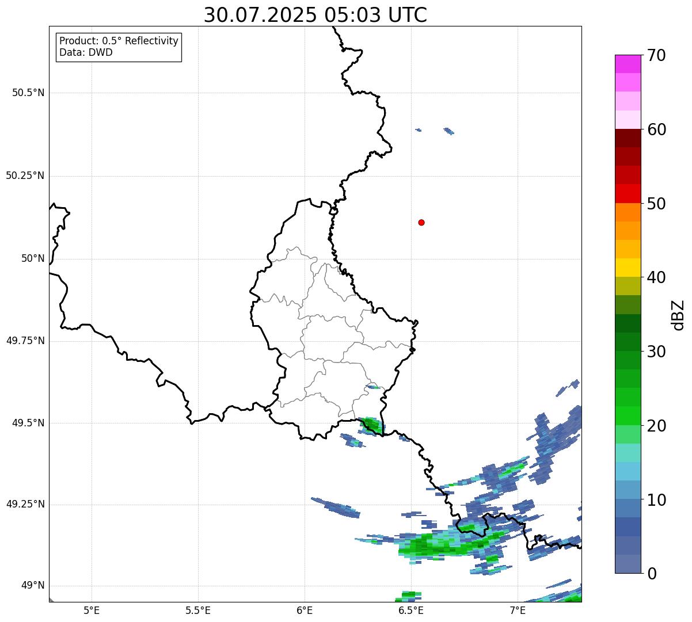Screen dimensions: 692x622
Task: Pick the yellow colorbar swatch at 40 dBZ
Action: pos(628,268)
